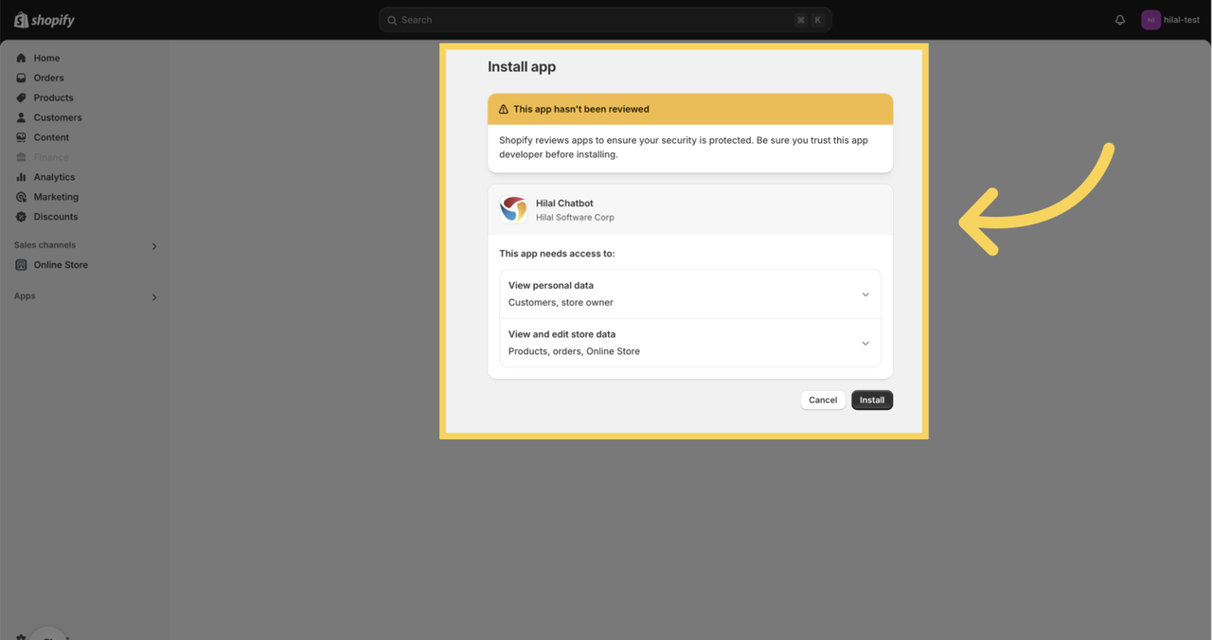
Task: Click the Content sidebar icon
Action: (x=21, y=137)
